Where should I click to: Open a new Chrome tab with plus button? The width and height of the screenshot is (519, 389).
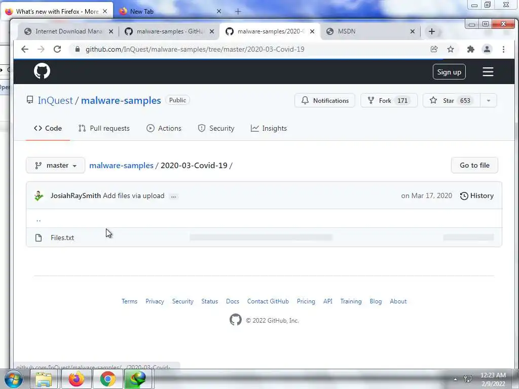click(x=432, y=31)
